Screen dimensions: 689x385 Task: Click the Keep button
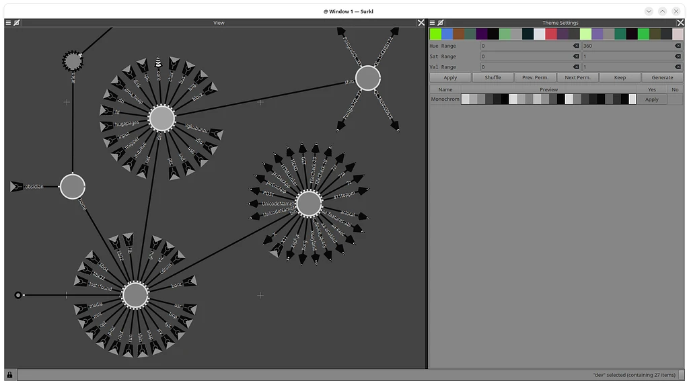[620, 77]
